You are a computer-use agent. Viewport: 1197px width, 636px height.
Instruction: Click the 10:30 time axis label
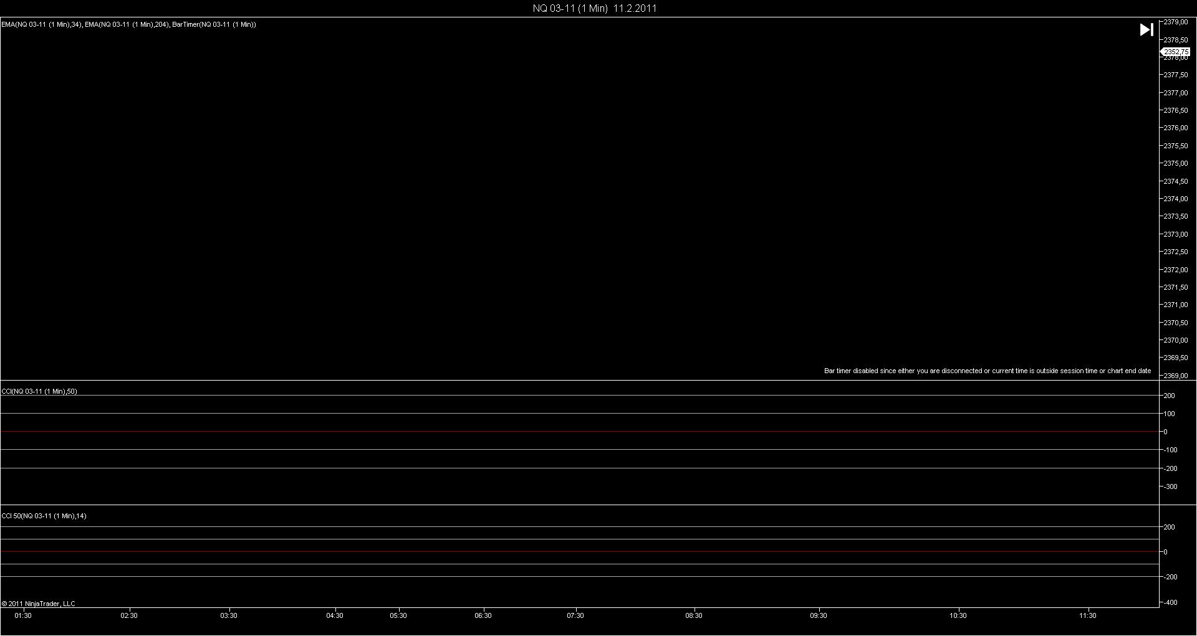[958, 615]
